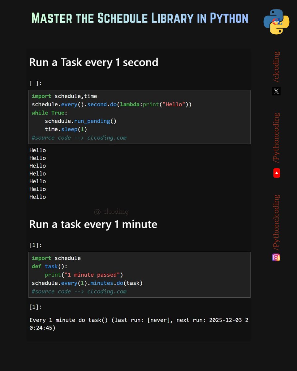Click the last 'Hello' output line
This screenshot has width=297, height=371.
[37, 197]
